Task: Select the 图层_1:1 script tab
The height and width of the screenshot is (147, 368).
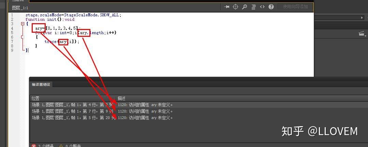Action: (x=20, y=8)
